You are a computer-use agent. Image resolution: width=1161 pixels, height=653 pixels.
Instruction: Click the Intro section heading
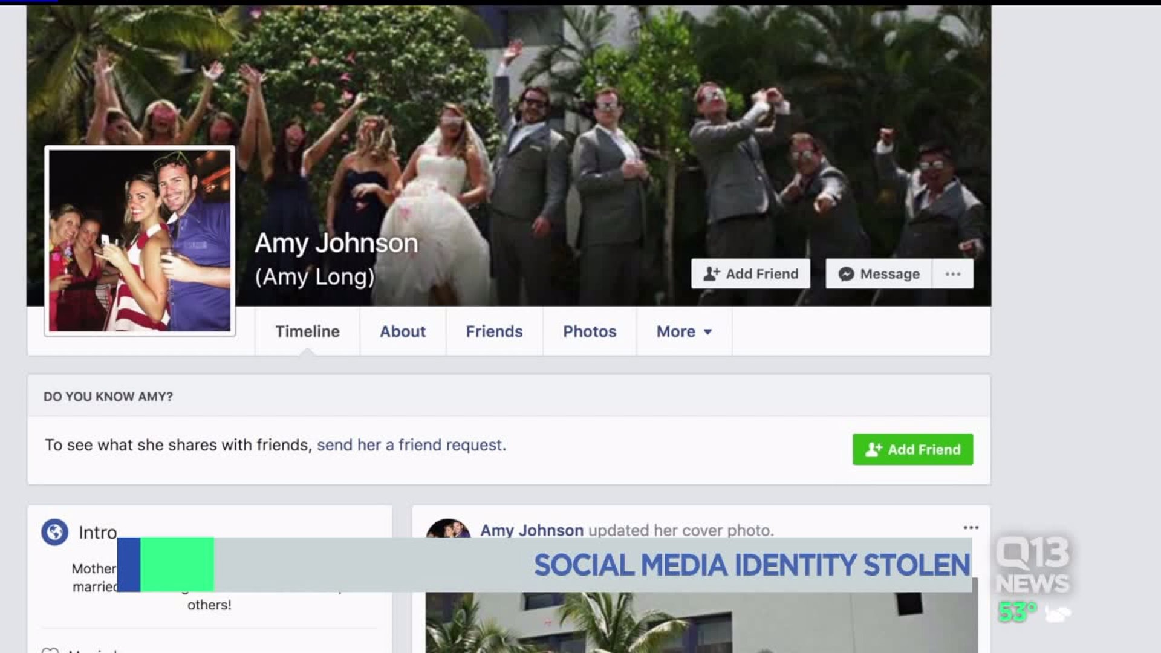pos(97,532)
